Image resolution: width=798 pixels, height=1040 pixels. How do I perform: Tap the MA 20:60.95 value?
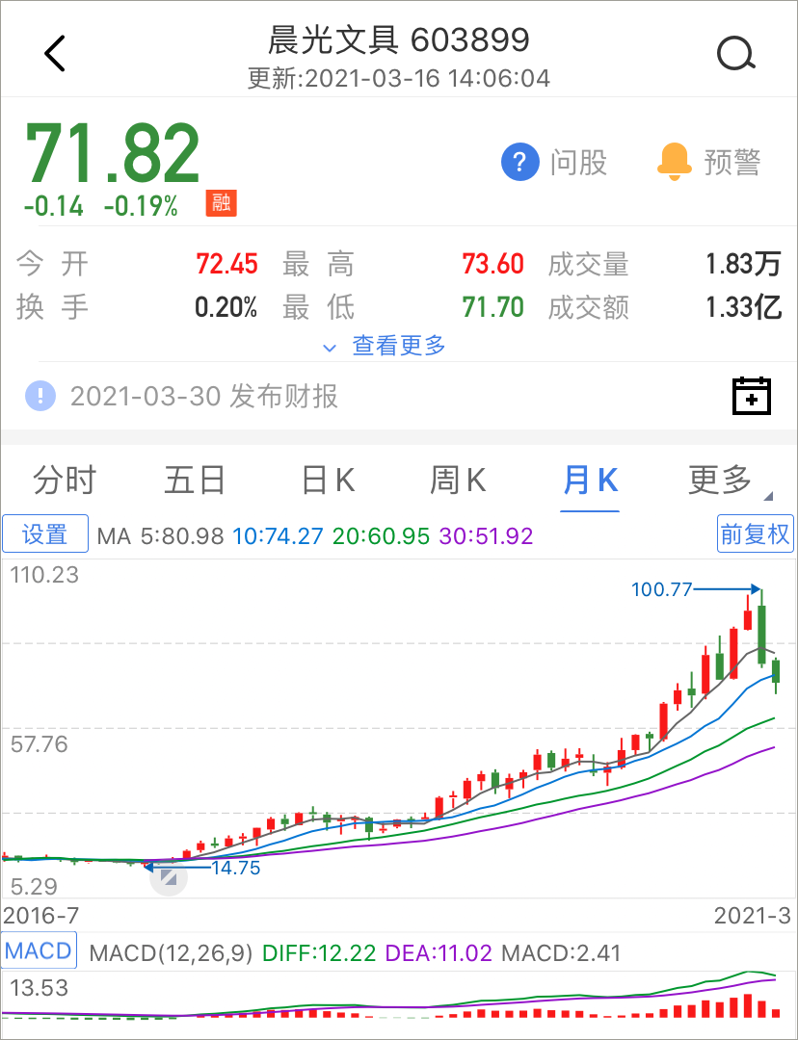(381, 536)
